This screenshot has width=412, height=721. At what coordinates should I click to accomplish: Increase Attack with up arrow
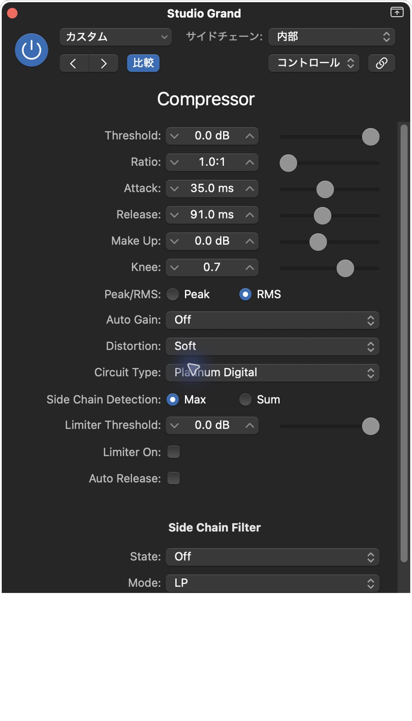(250, 189)
